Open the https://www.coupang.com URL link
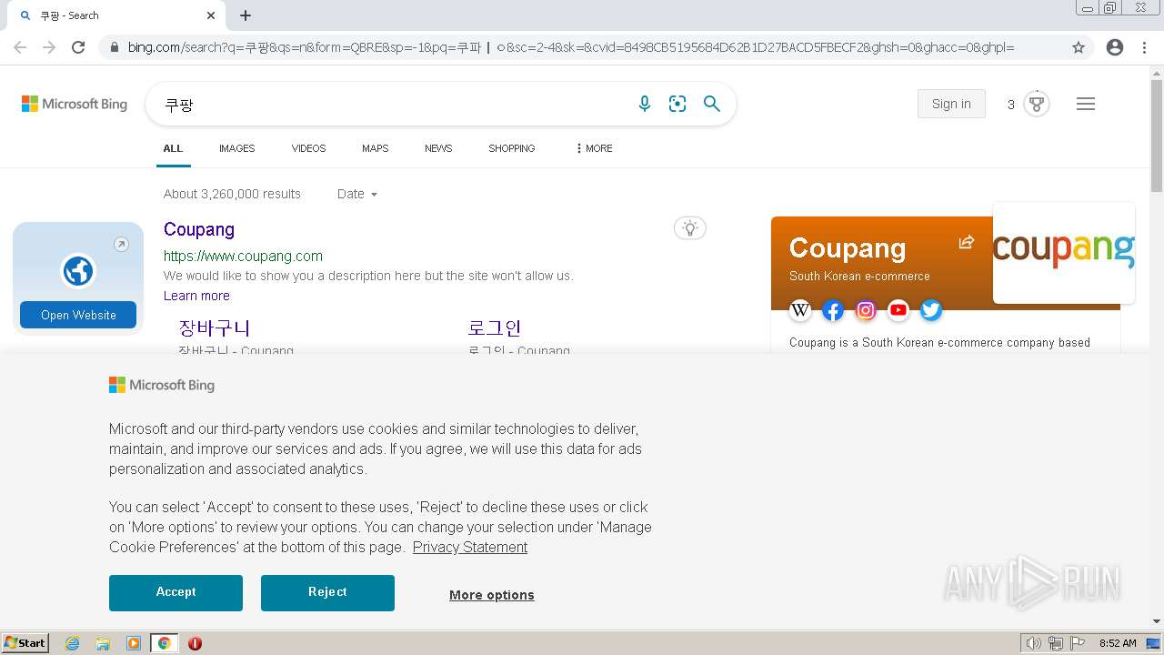The height and width of the screenshot is (655, 1164). click(243, 256)
